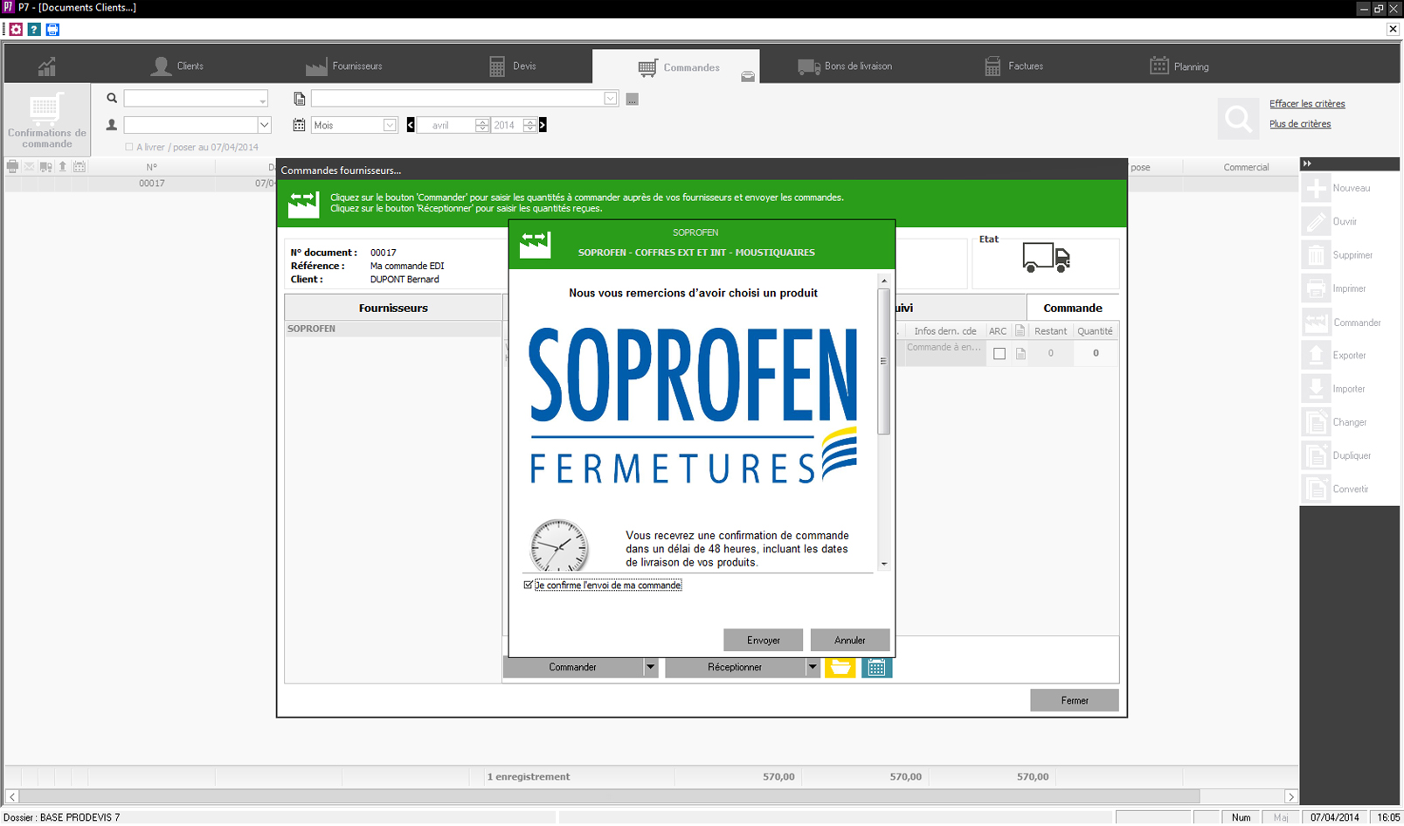Screen dimensions: 1404x826
Task: Click the Annuler button
Action: 850,641
